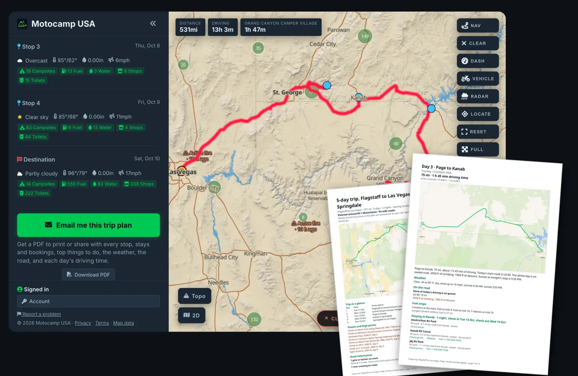The width and height of the screenshot is (578, 376).
Task: Click the blue waypoint near St. George
Action: coord(327,85)
